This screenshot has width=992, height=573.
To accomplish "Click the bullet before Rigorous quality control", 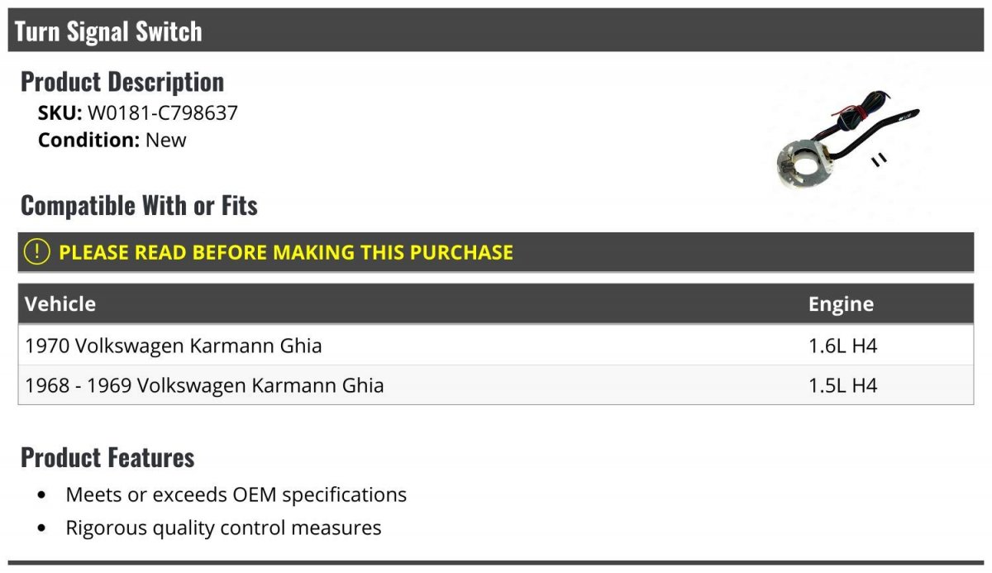I will (x=42, y=528).
